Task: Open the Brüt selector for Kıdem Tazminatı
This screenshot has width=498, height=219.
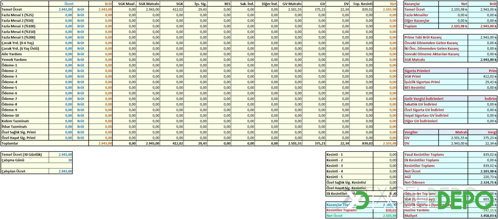Action: (81, 121)
